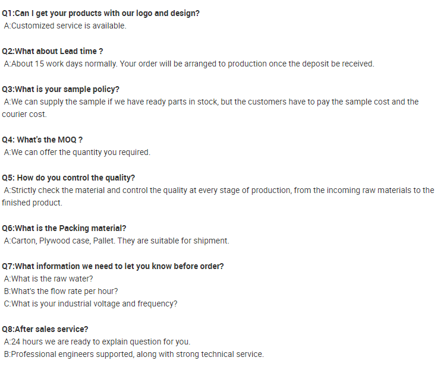Screen dimensions: 444x373
Task: Click the Q3 sample policy question
Action: click(60, 89)
